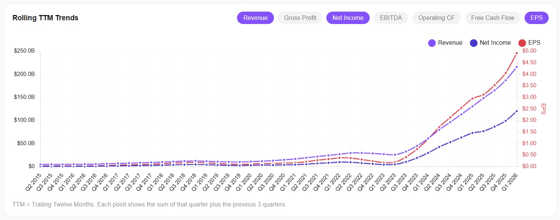Turn off the Net Income metric toggle

coord(348,18)
